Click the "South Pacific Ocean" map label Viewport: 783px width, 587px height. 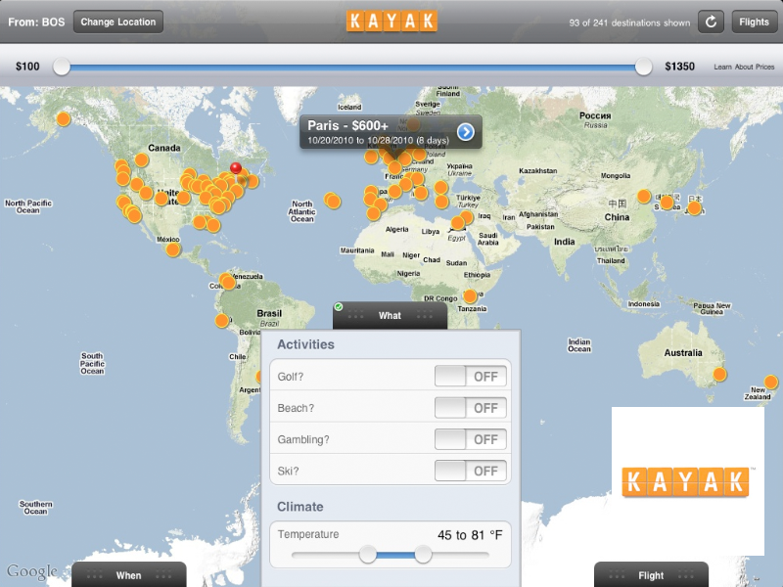92,363
